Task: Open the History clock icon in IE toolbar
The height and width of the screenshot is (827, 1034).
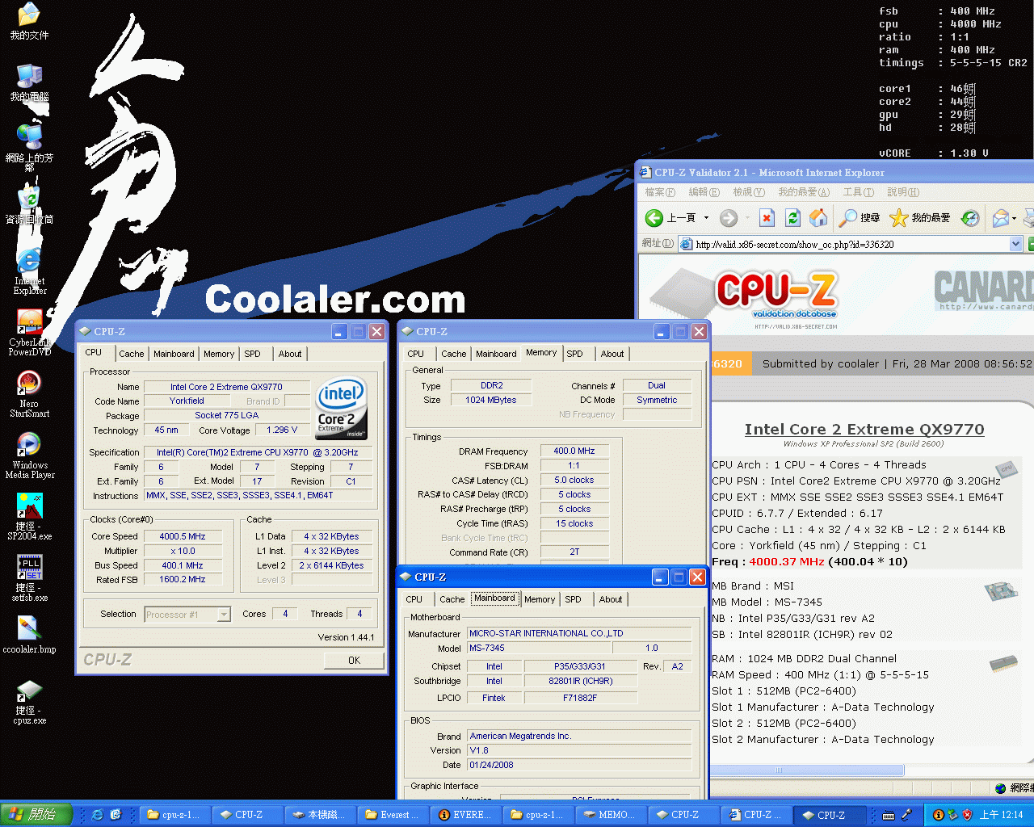Action: (970, 217)
